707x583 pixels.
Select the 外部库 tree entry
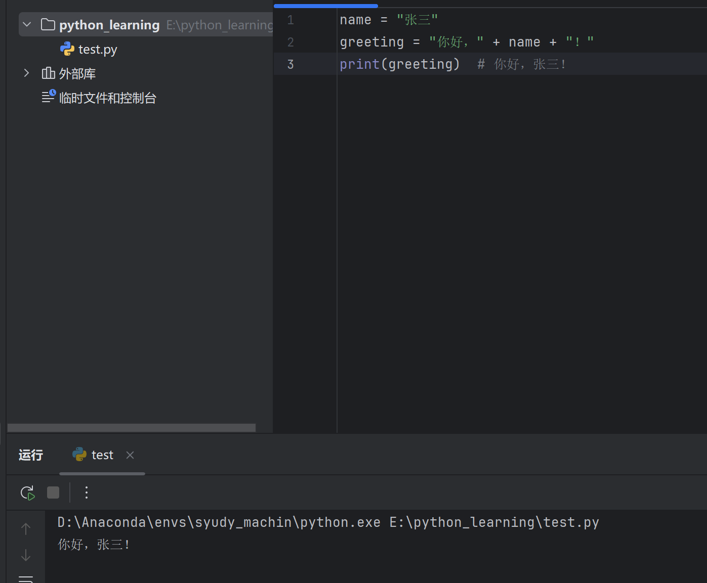tap(77, 74)
